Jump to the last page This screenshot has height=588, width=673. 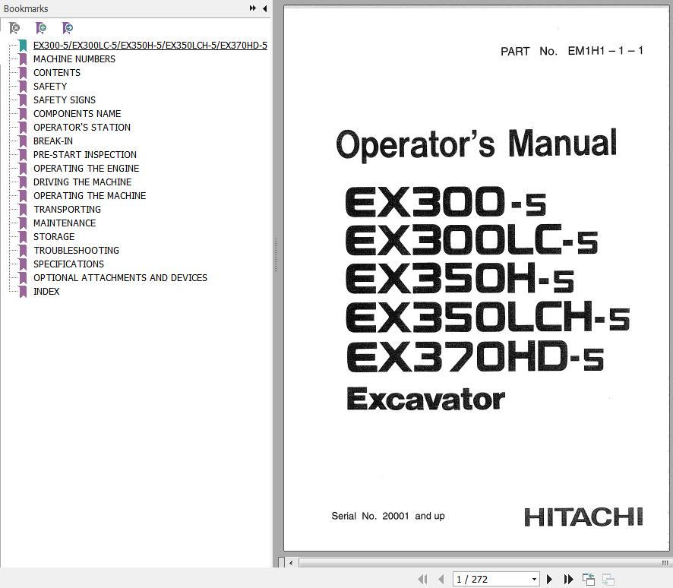(568, 580)
